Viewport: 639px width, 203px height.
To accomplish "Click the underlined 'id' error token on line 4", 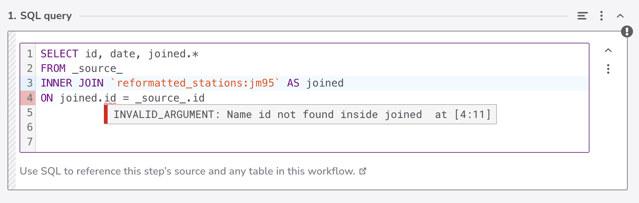I will pyautogui.click(x=110, y=98).
